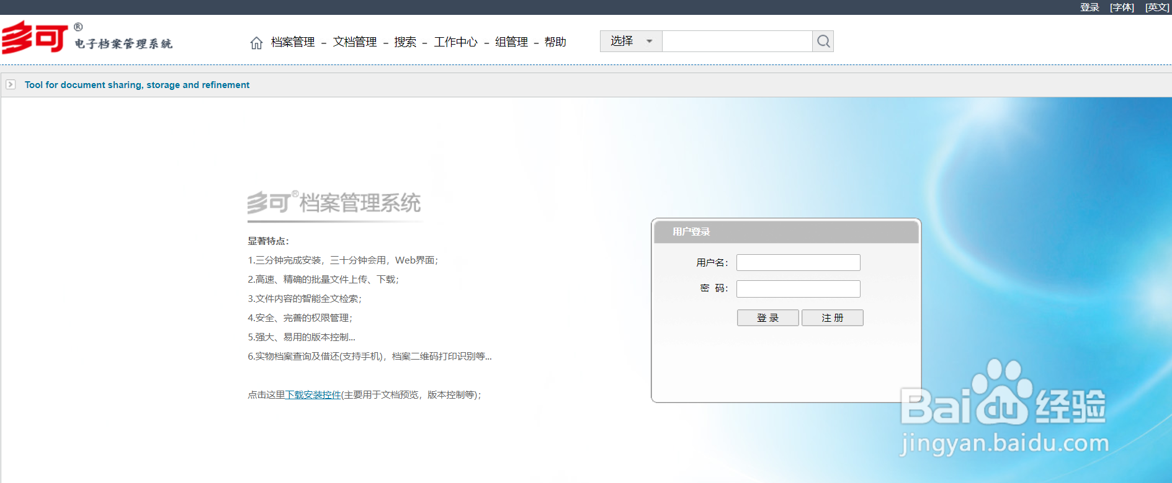Click feature line 3.文件内容的智能全文检索
This screenshot has height=483, width=1172.
click(x=305, y=299)
